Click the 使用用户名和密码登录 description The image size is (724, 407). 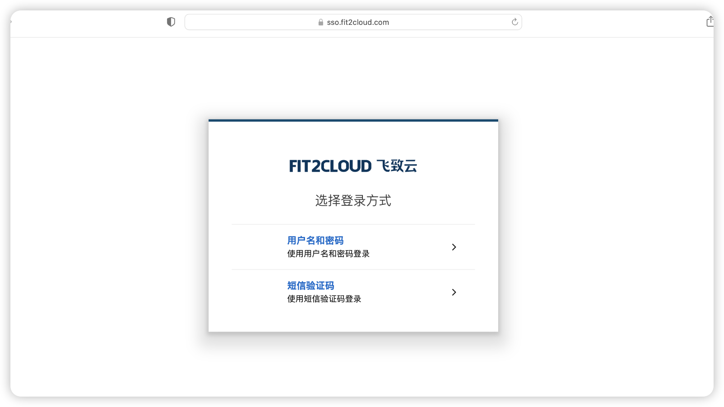point(329,254)
